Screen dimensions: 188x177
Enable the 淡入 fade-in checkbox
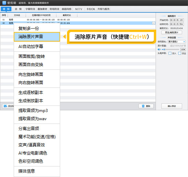[170, 53]
